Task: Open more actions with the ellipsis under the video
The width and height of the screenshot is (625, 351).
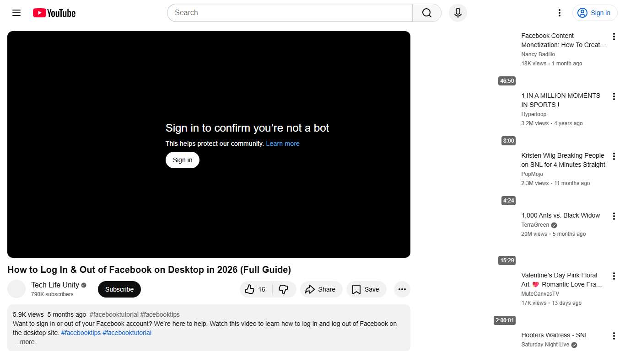Action: coord(402,289)
